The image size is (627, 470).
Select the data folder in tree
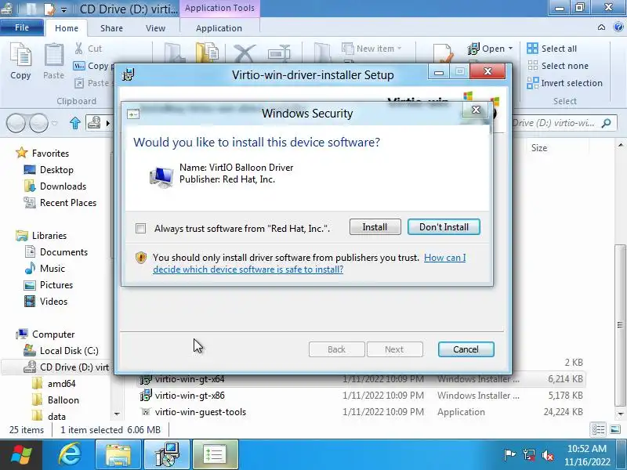coord(49,417)
